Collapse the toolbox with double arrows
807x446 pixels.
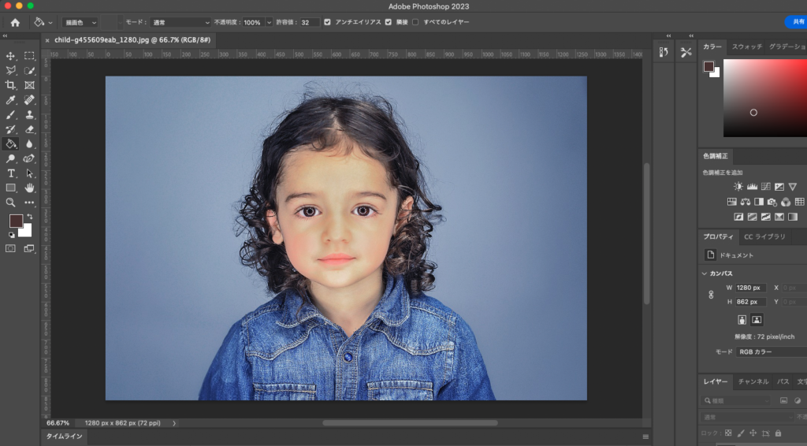coord(6,35)
